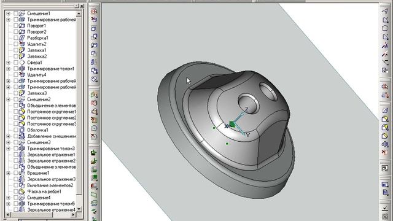Image resolution: width=393 pixels, height=221 pixels.
Task: Click the tree's vertical scrollbar thumb
Action: [79, 106]
